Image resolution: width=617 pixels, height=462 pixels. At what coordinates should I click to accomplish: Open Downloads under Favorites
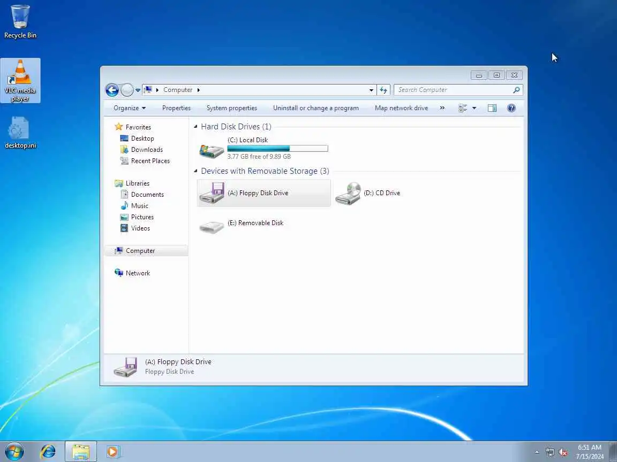147,150
